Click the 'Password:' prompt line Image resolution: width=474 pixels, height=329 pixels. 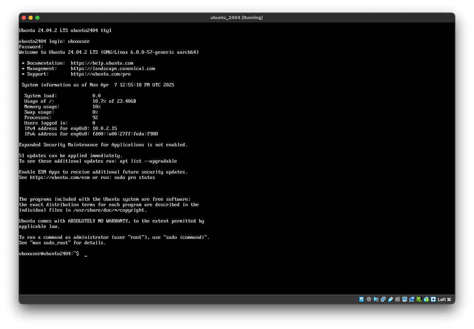pyautogui.click(x=31, y=47)
